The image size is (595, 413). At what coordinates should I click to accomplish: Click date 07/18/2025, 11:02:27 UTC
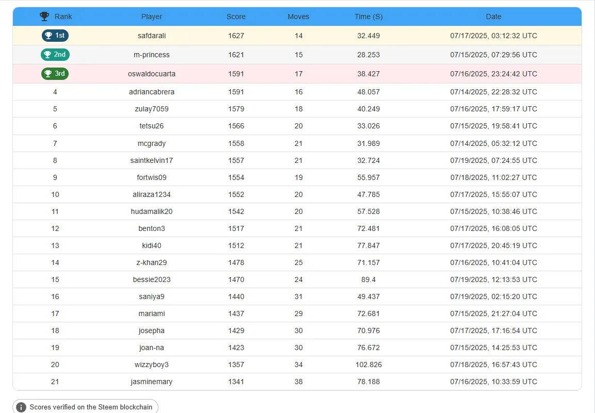(494, 177)
